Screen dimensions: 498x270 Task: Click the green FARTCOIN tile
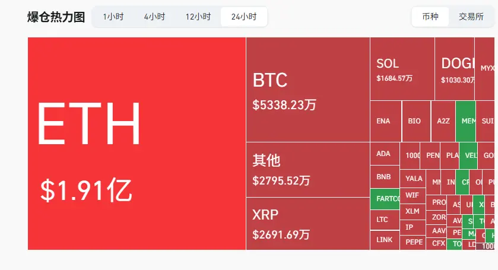[385, 199]
